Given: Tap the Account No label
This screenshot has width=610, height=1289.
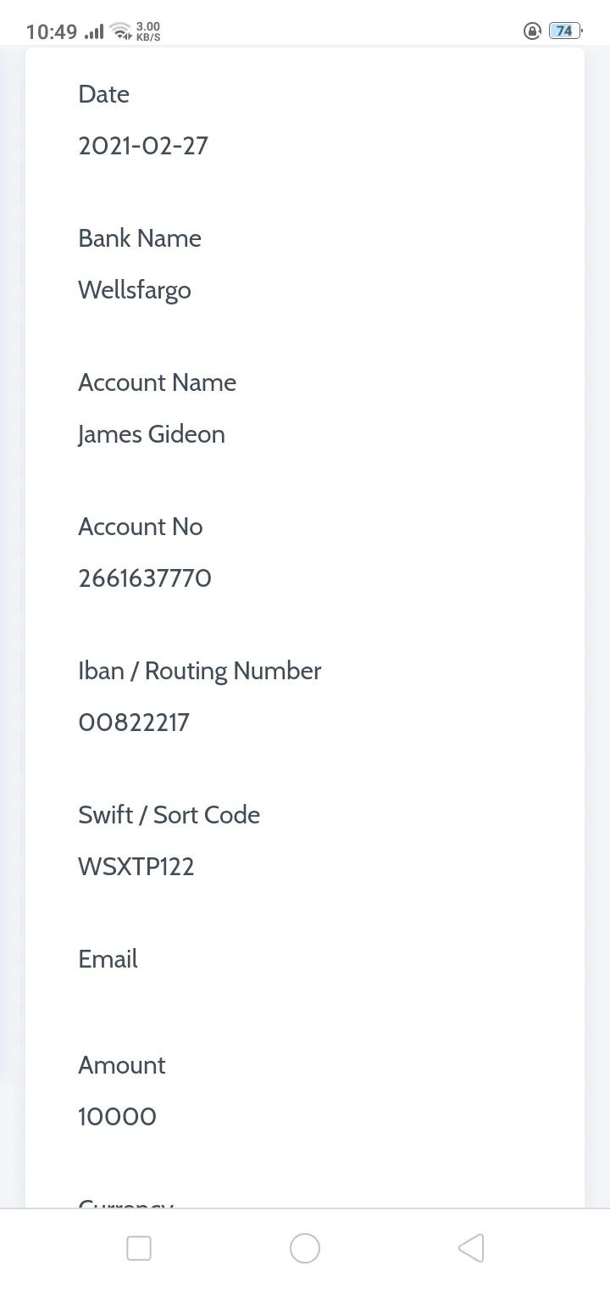Looking at the screenshot, I should (141, 527).
